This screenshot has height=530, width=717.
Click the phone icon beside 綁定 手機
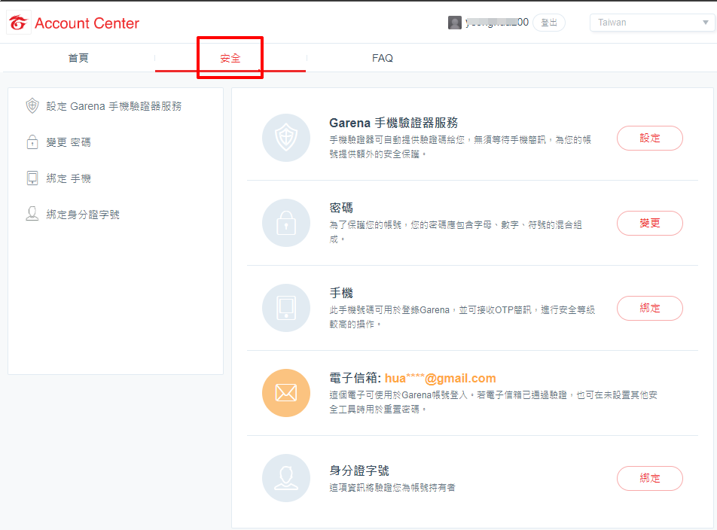click(x=32, y=178)
